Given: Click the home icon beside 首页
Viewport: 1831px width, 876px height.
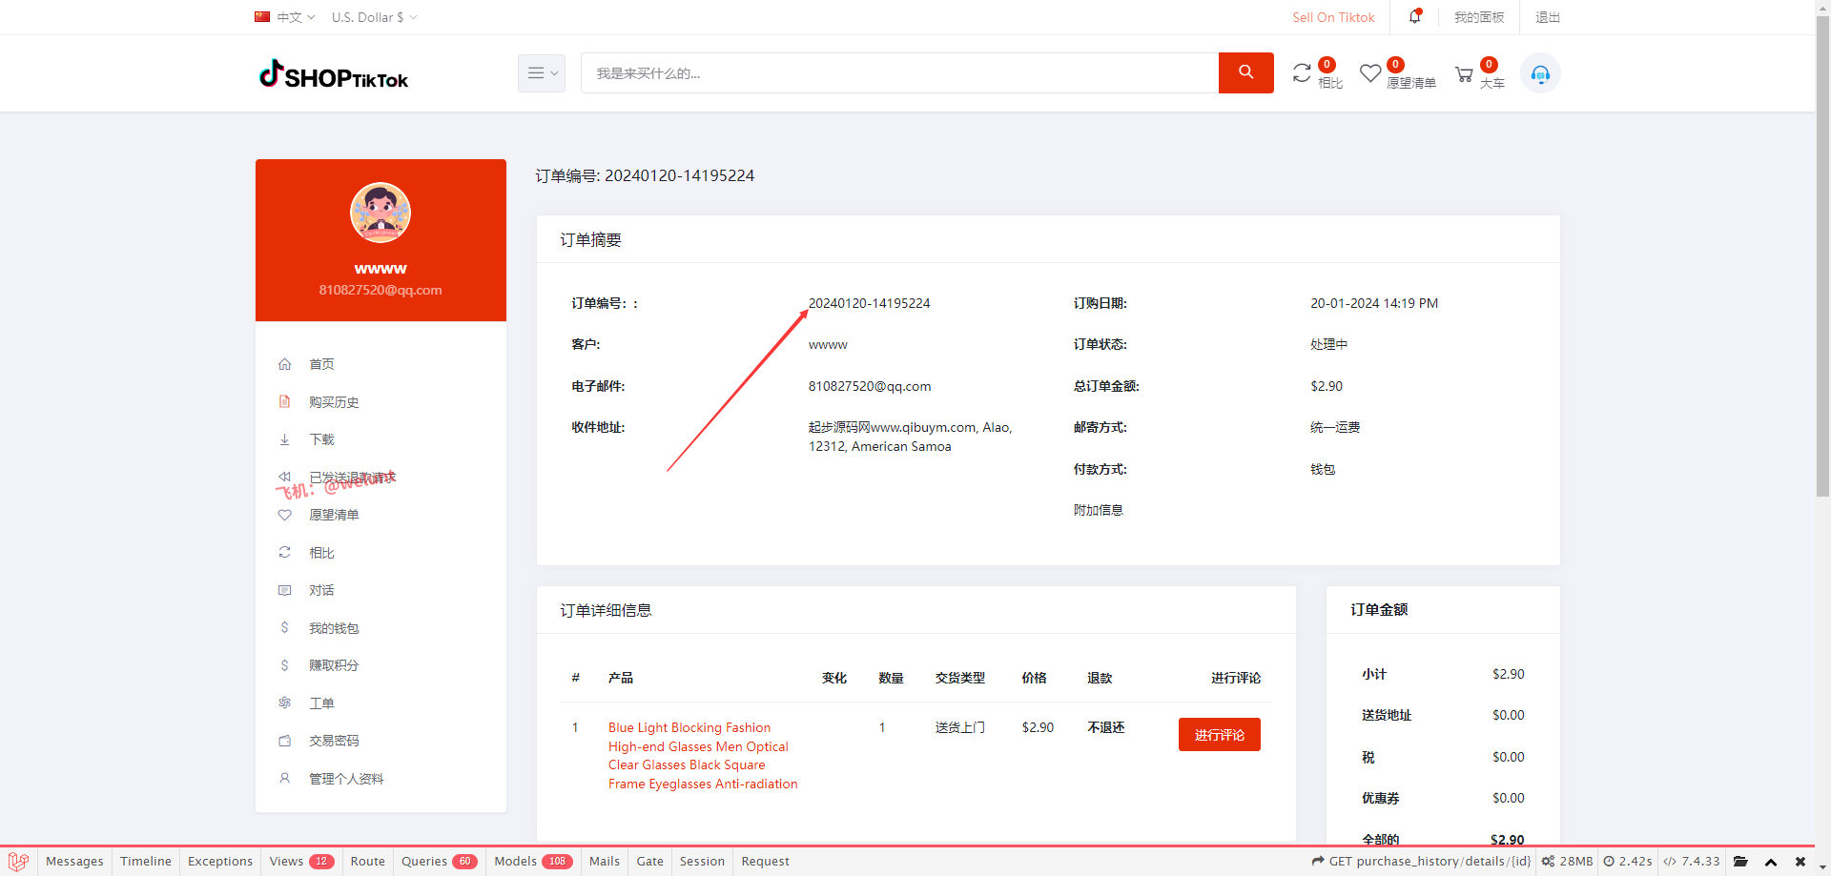Looking at the screenshot, I should (x=284, y=364).
